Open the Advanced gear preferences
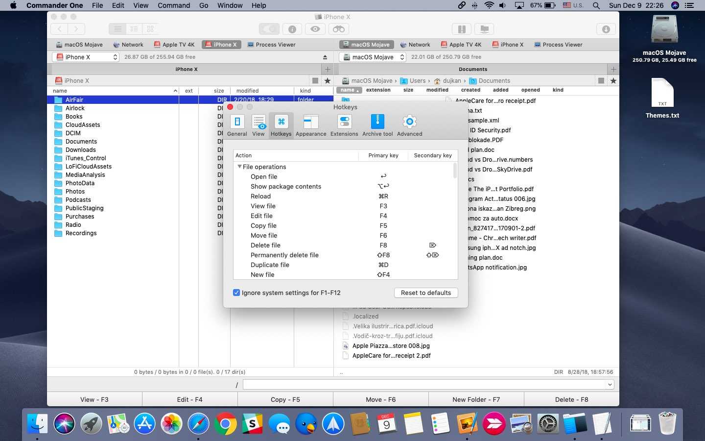Viewport: 705px width, 441px height. click(x=409, y=125)
